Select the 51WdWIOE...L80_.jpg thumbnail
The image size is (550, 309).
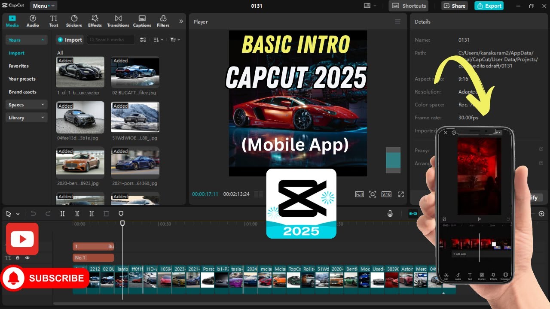135,117
